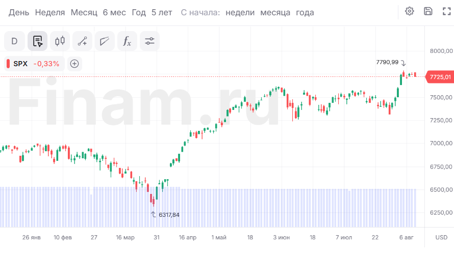This screenshot has width=454, height=255.
Task: Click the low marker 6317,84
Action: (169, 215)
